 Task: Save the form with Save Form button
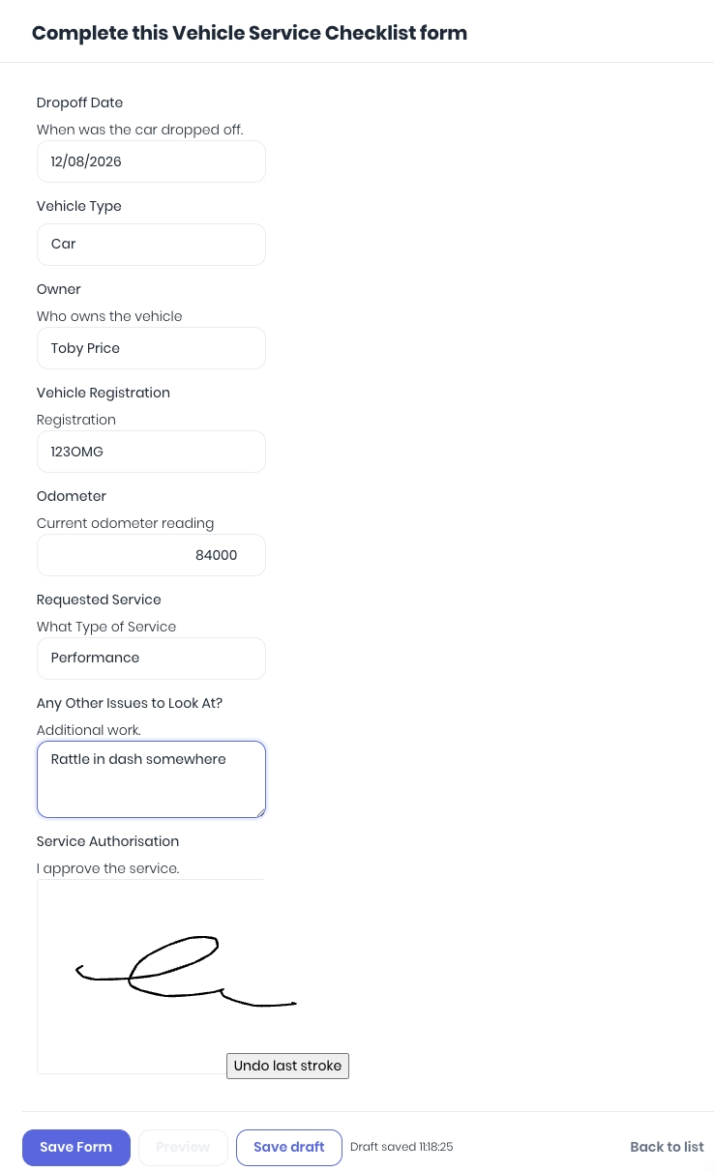pyautogui.click(x=76, y=1147)
